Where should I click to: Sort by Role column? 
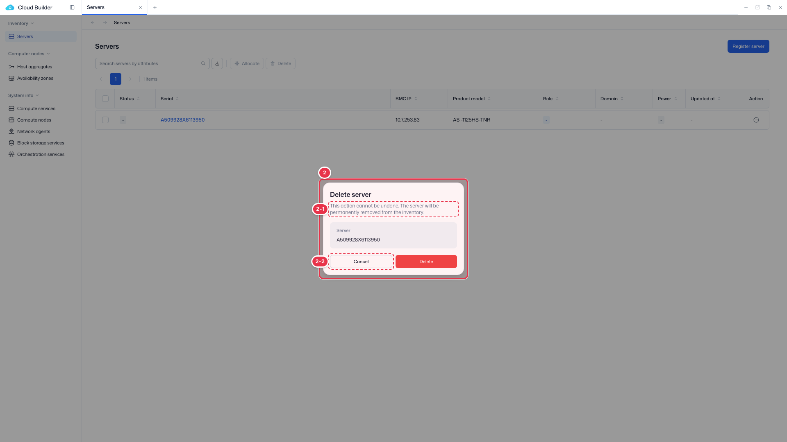point(557,99)
